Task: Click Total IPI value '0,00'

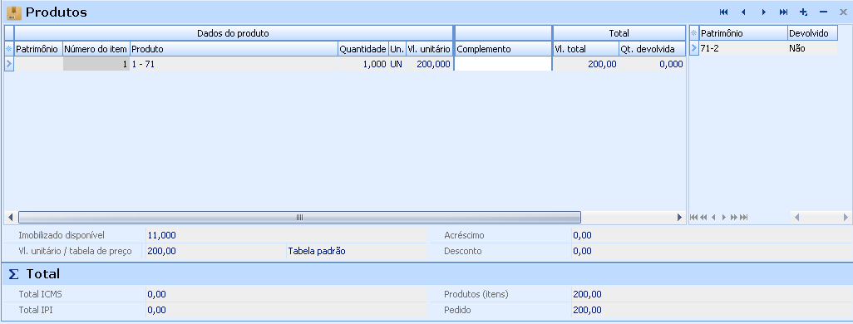Action: pyautogui.click(x=156, y=311)
